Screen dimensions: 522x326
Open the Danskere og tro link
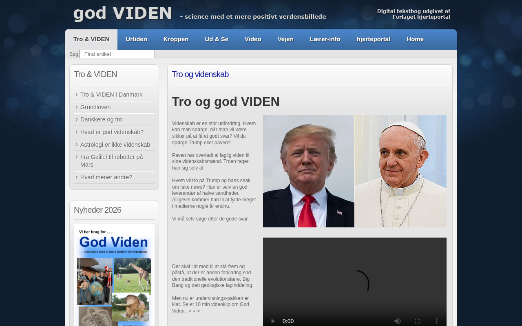pyautogui.click(x=101, y=119)
